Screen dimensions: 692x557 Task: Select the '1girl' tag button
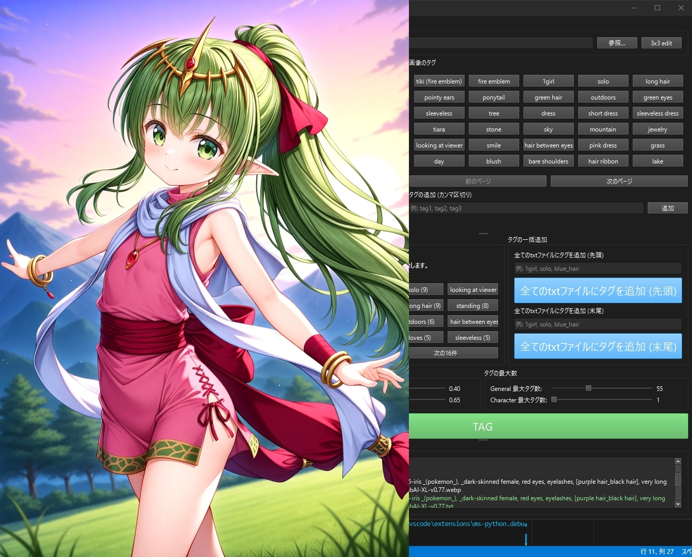point(548,81)
